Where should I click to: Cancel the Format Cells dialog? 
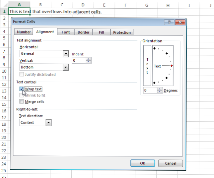pos(171,163)
